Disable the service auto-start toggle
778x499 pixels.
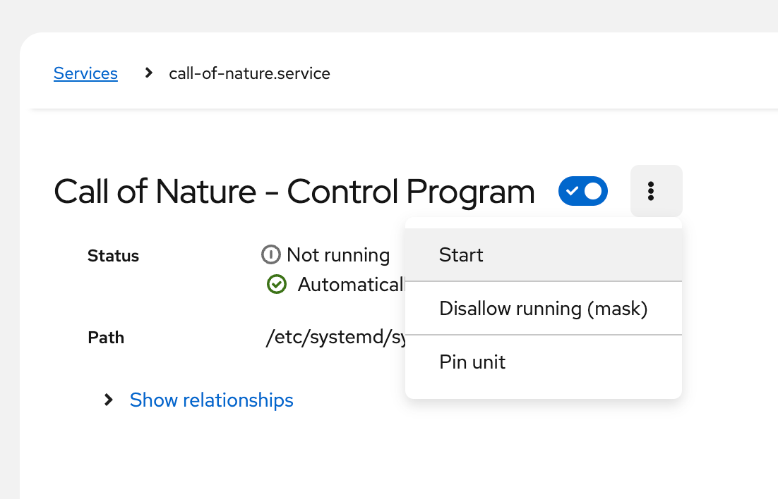[582, 191]
